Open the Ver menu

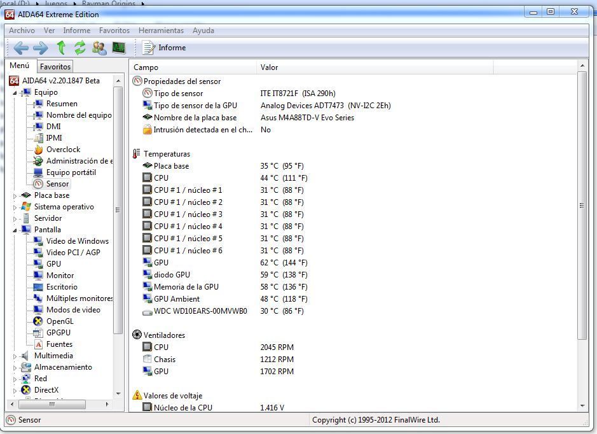pyautogui.click(x=49, y=31)
